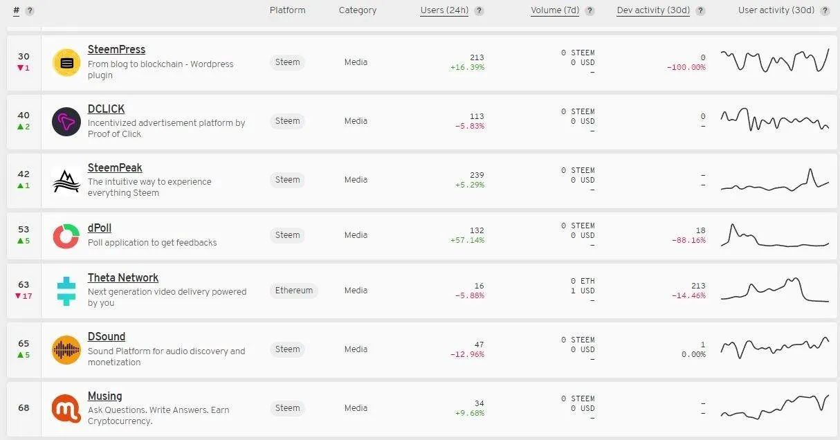Sort by Volume (7d) column header

(555, 10)
